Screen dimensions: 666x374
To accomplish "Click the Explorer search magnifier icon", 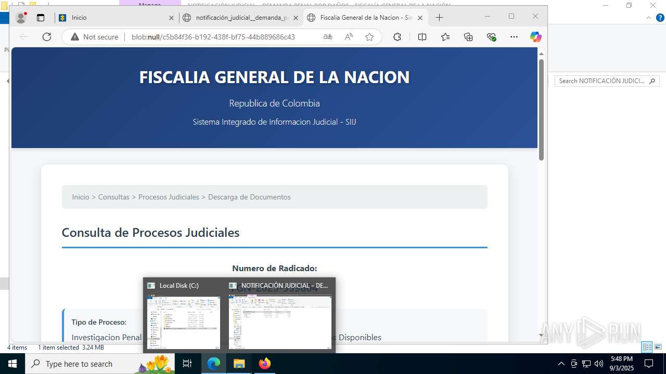I will 652,81.
